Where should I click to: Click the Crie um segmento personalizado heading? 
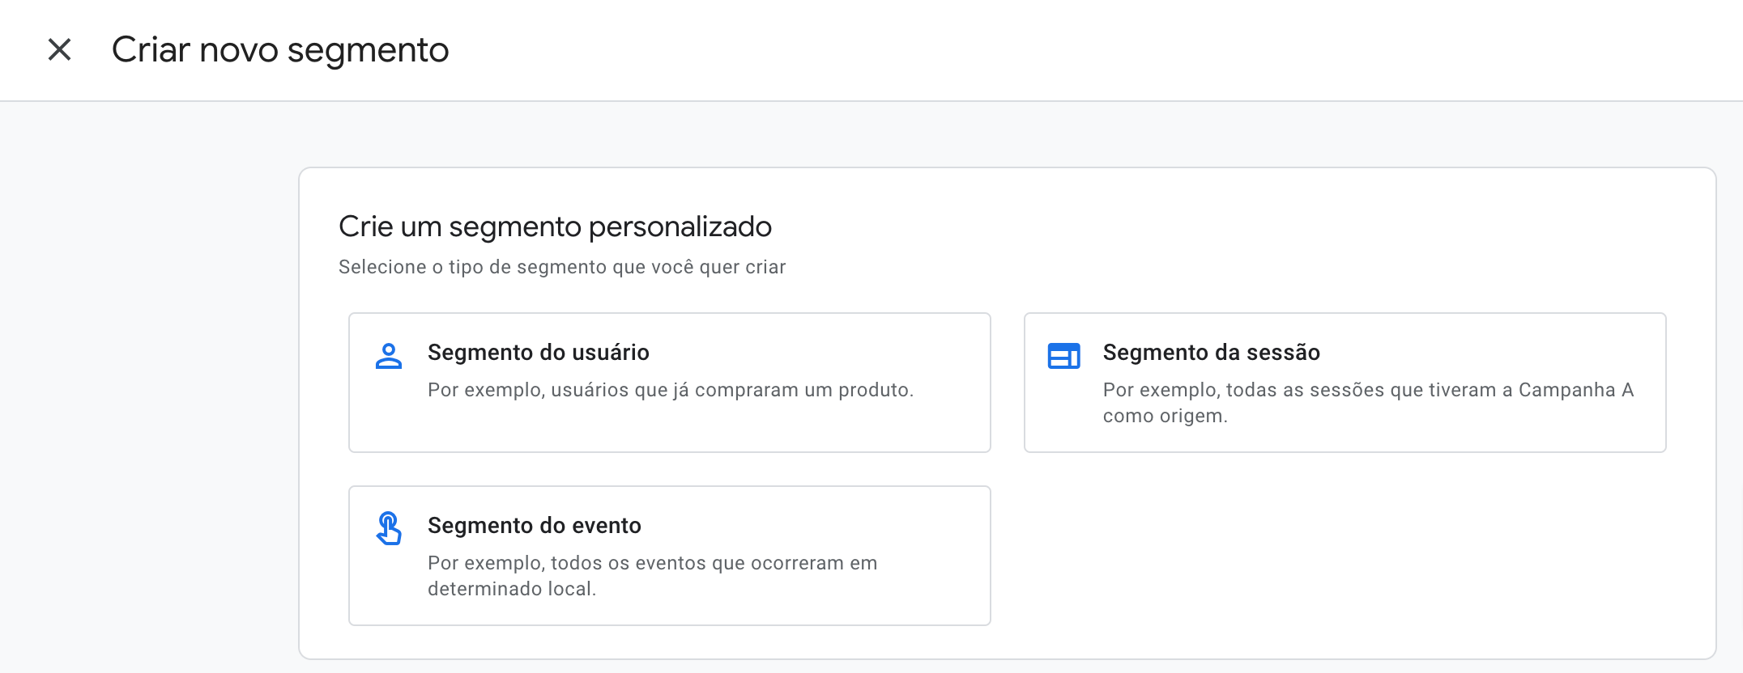point(555,226)
